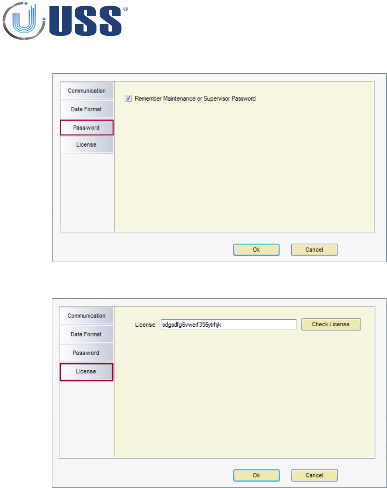Open Password tab in lower dialog
Screen dimensions: 387x488
coord(86,353)
